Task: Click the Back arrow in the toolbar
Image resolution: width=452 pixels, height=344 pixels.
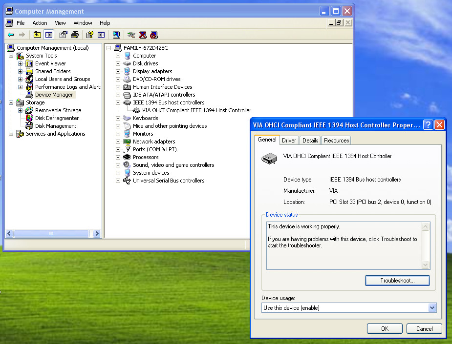Action: point(11,35)
